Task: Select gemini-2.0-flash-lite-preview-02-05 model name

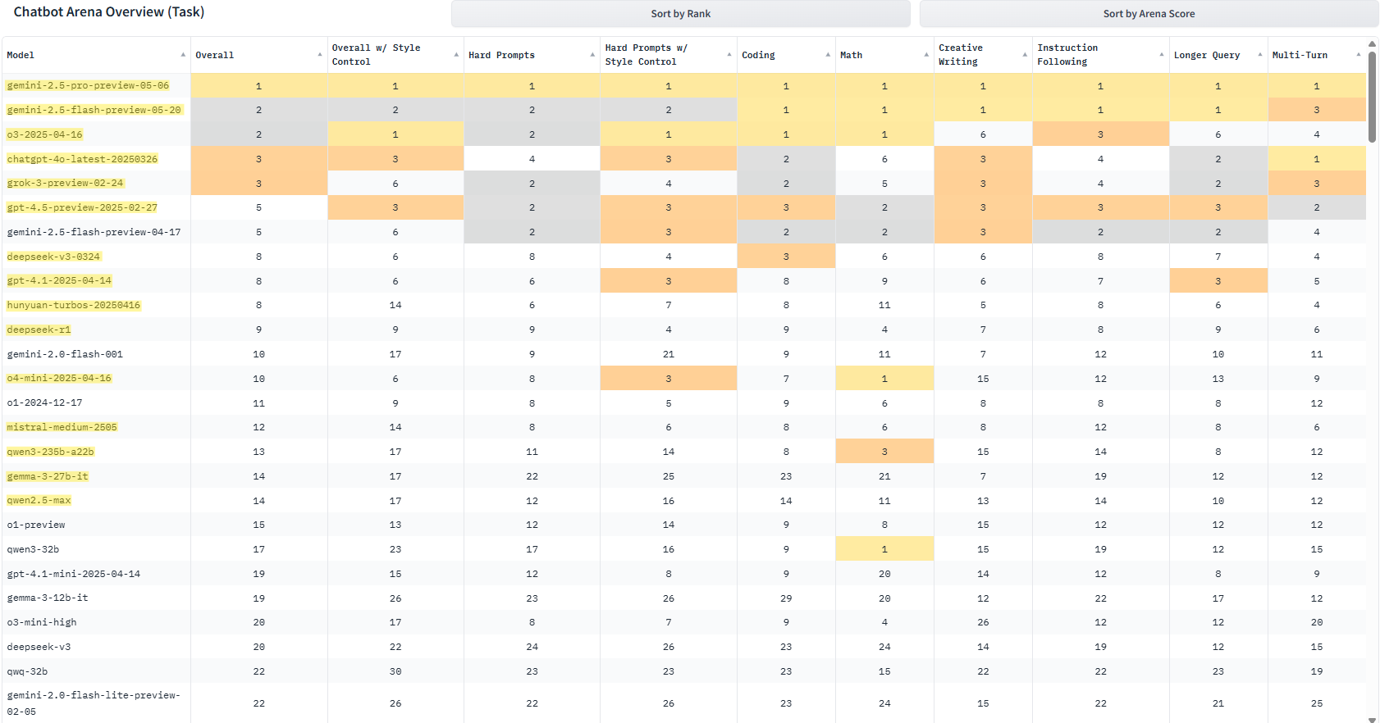Action: 94,703
